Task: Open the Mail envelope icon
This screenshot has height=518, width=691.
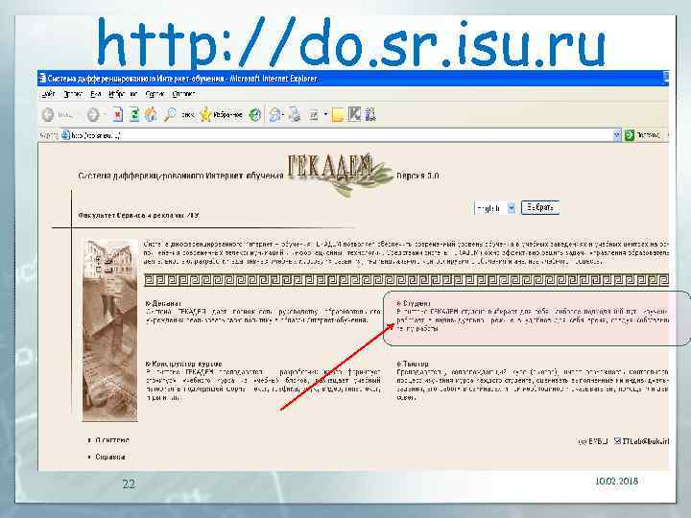Action: click(275, 115)
